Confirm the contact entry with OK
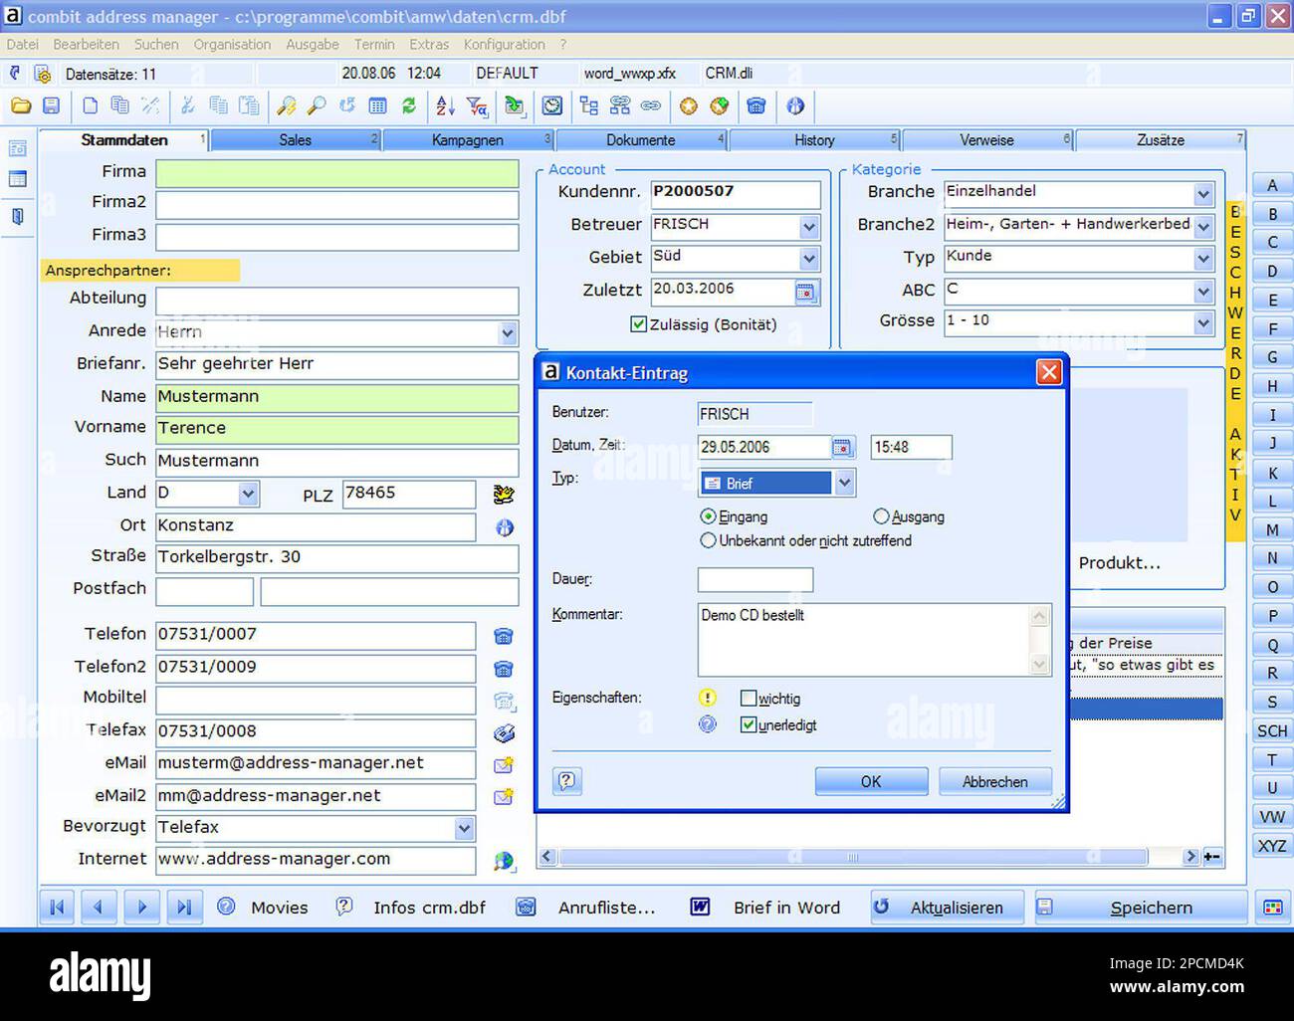 click(871, 781)
